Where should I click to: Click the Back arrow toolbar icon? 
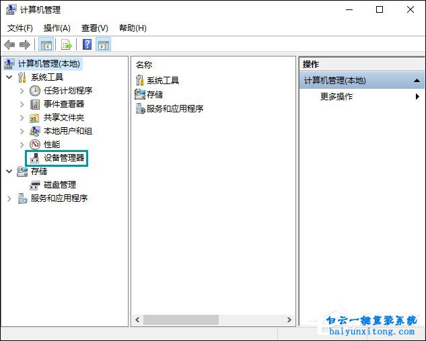[x=9, y=44]
